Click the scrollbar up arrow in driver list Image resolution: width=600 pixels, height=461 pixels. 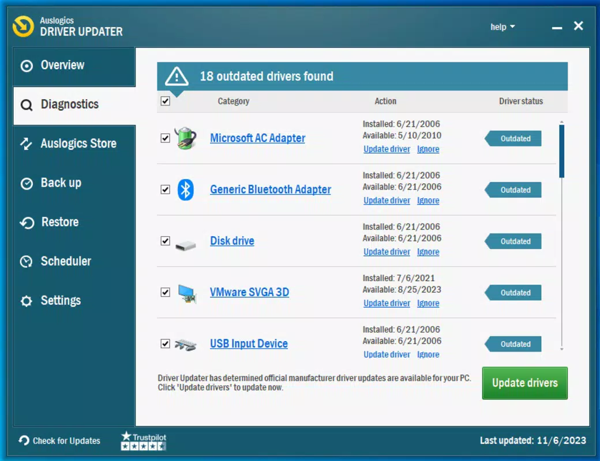[561, 122]
